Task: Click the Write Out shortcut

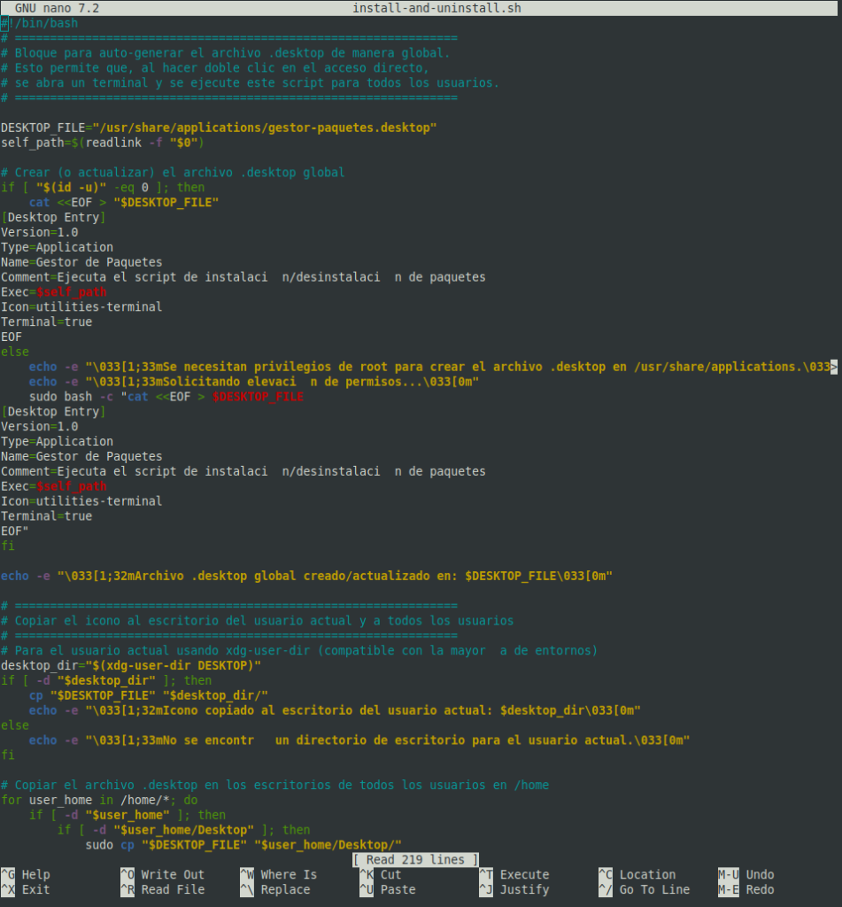Action: pos(163,874)
